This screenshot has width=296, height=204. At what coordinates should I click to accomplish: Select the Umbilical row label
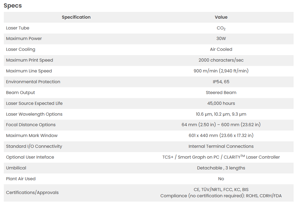pyautogui.click(x=16, y=168)
